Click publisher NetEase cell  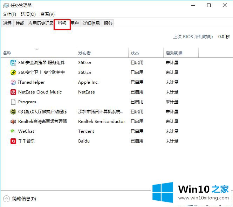87,92
